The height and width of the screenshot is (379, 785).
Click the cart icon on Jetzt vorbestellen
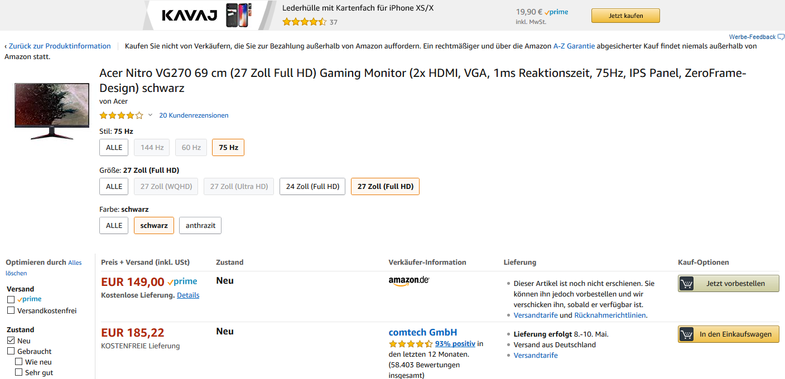click(x=686, y=283)
